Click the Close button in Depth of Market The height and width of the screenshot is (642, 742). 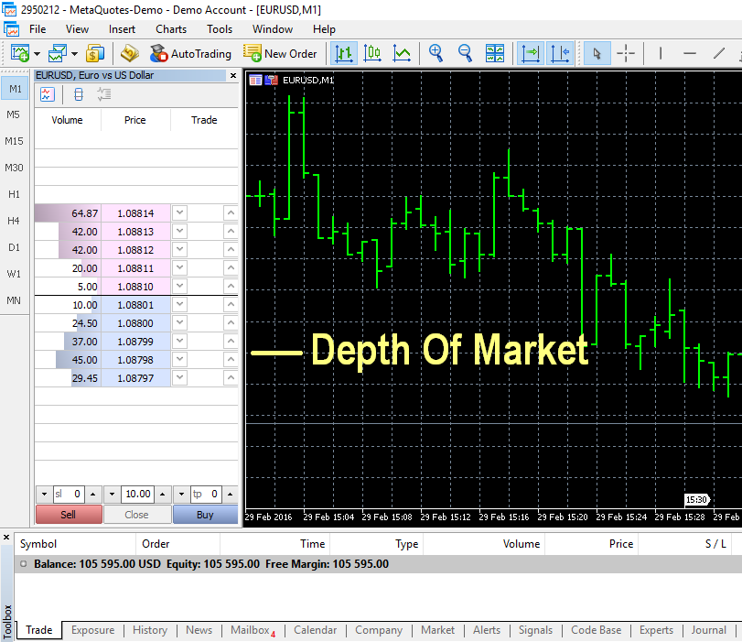click(x=136, y=515)
